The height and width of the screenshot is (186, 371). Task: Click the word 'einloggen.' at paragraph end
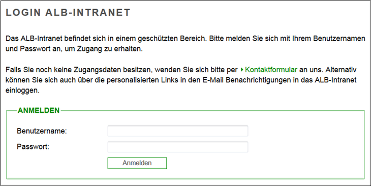point(22,90)
